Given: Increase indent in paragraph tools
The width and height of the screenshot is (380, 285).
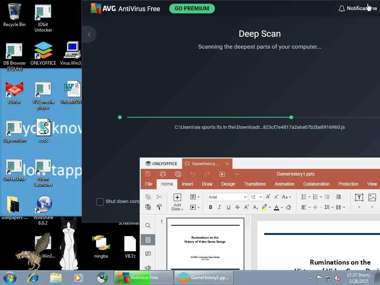Looking at the screenshot, I should pyautogui.click(x=338, y=197).
